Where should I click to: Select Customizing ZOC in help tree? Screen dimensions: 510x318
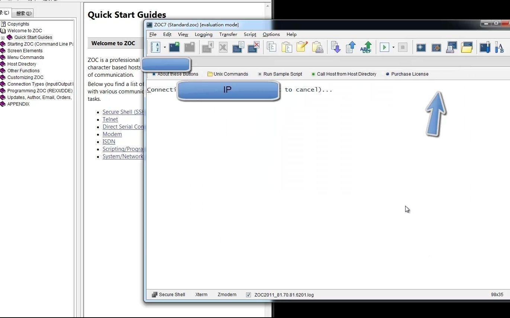click(x=25, y=77)
